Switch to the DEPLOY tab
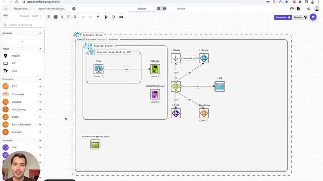 tap(181, 9)
